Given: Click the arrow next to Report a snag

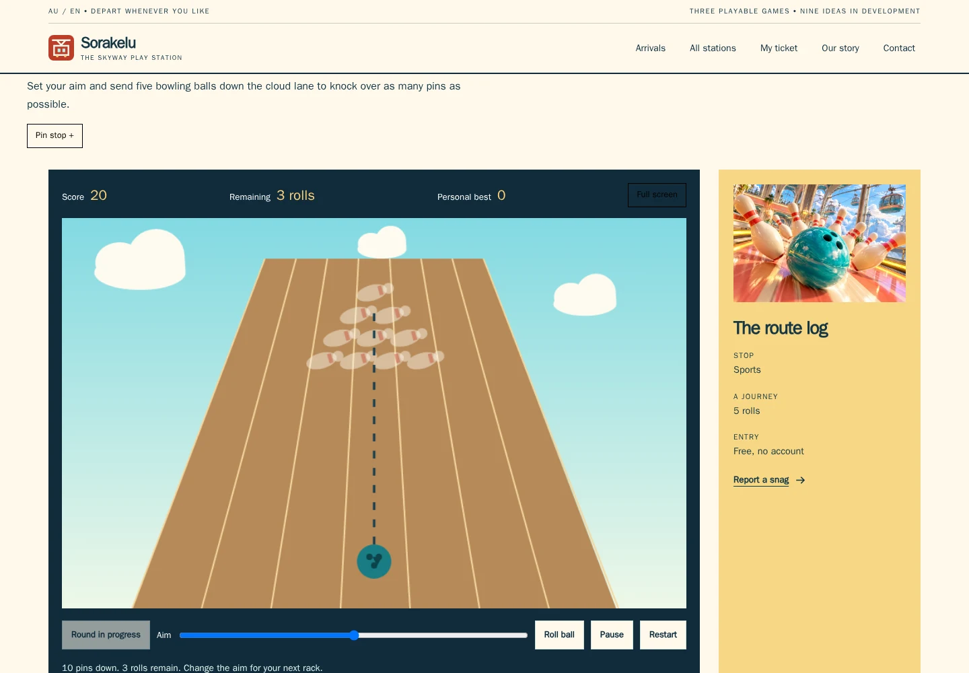Looking at the screenshot, I should 800,480.
